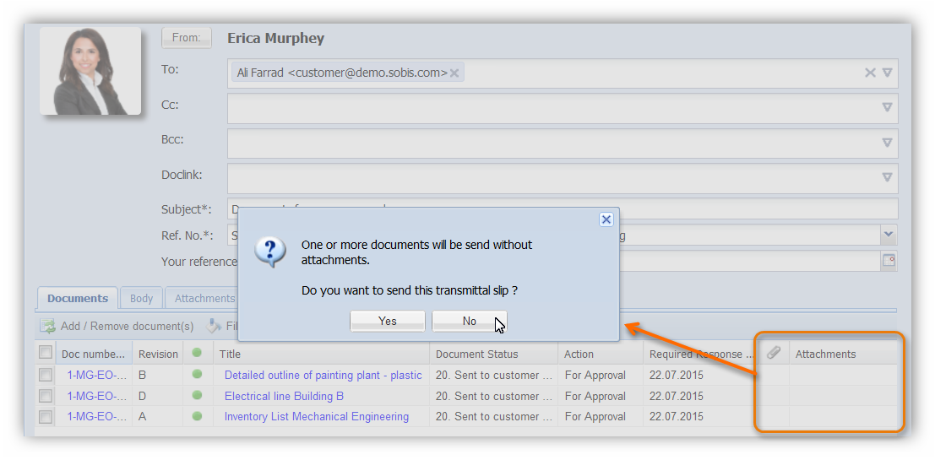The width and height of the screenshot is (935, 460).
Task: Open the Bcc recipients dropdown
Action: [x=887, y=143]
